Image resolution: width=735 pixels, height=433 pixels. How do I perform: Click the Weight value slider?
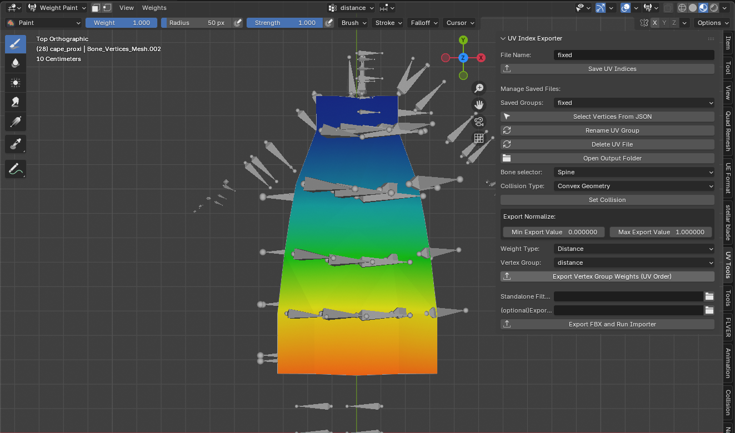121,23
